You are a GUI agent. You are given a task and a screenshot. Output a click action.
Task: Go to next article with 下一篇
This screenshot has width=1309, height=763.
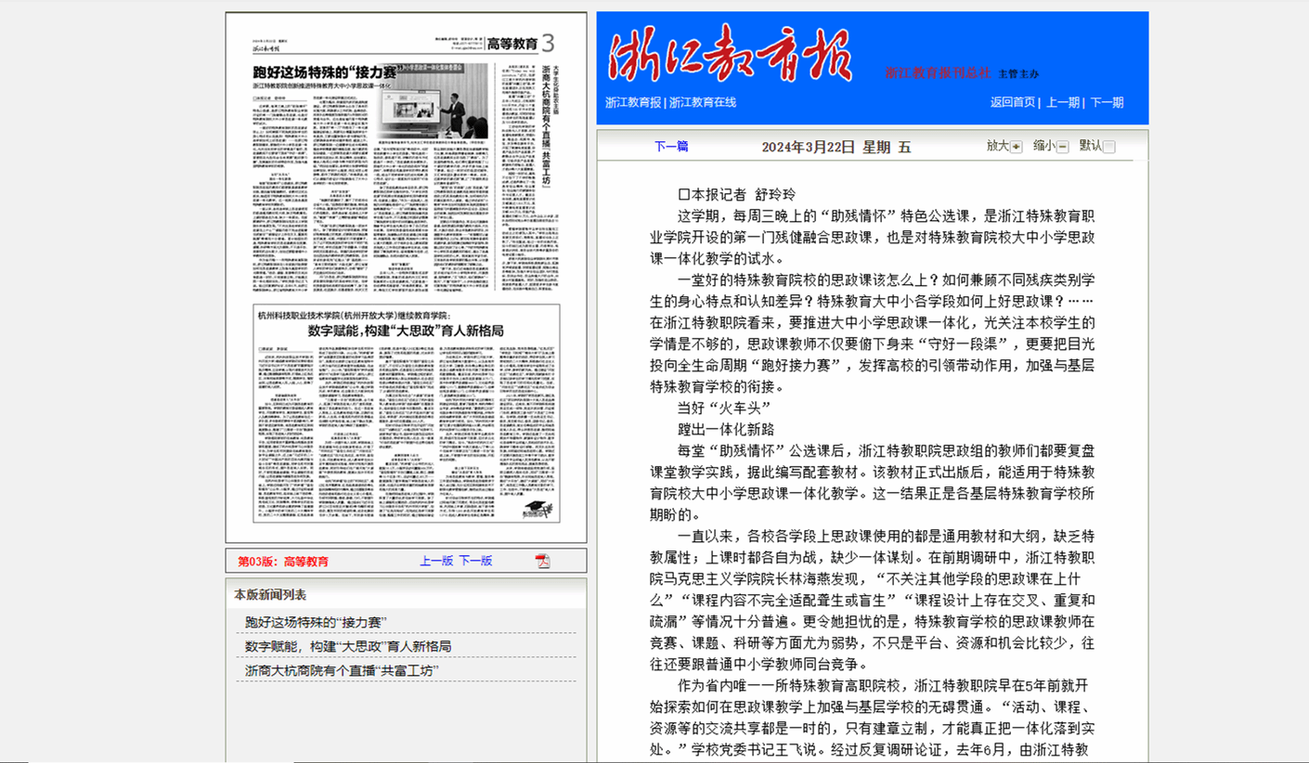click(671, 147)
